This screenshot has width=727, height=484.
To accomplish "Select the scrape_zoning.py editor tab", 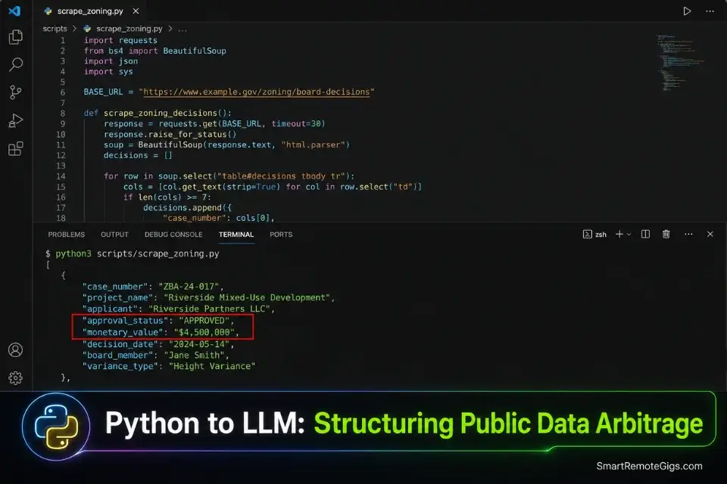I will 90,11.
